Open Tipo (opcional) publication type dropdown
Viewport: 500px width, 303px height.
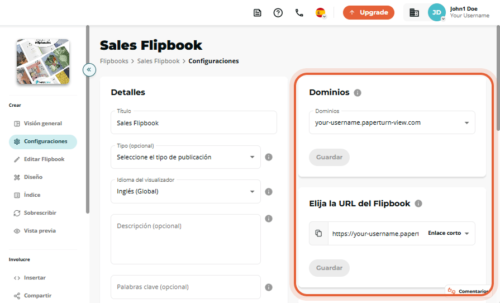(x=185, y=157)
